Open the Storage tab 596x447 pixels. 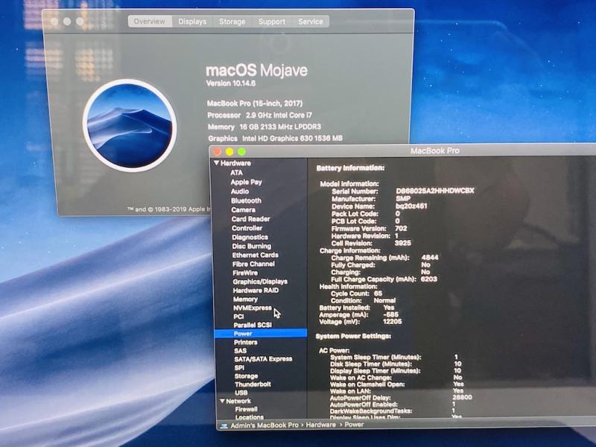[232, 22]
